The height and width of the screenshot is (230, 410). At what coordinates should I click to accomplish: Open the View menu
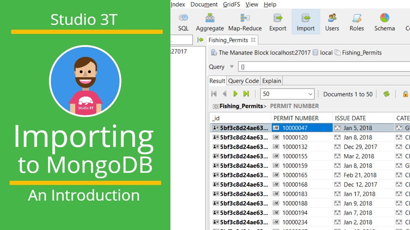click(252, 4)
